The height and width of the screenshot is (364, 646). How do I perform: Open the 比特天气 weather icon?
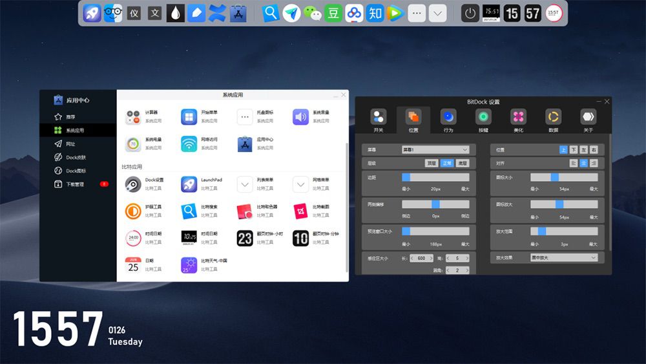(x=189, y=264)
